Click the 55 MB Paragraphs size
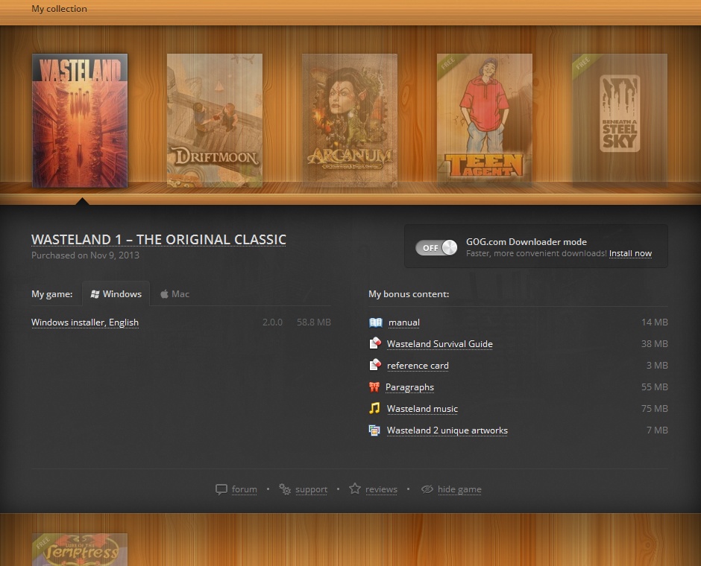The height and width of the screenshot is (566, 701). (655, 387)
